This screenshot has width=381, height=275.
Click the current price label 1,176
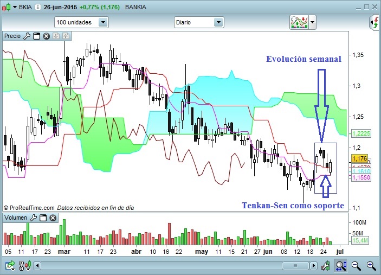[360, 158]
